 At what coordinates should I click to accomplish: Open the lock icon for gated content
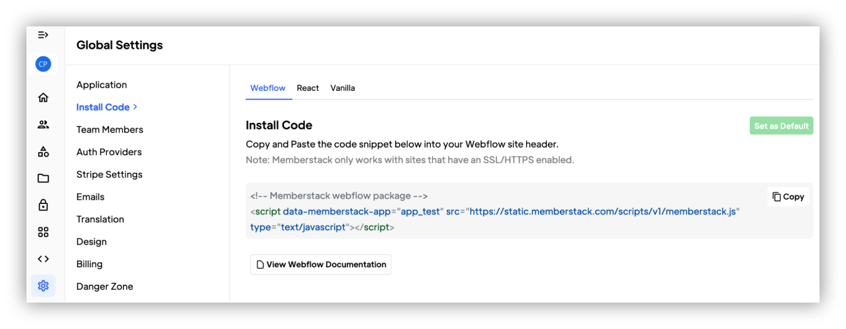pyautogui.click(x=43, y=205)
